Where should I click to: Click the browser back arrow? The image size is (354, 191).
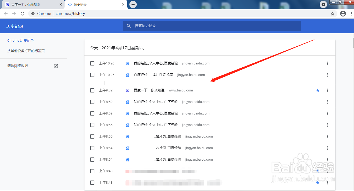tap(6, 14)
